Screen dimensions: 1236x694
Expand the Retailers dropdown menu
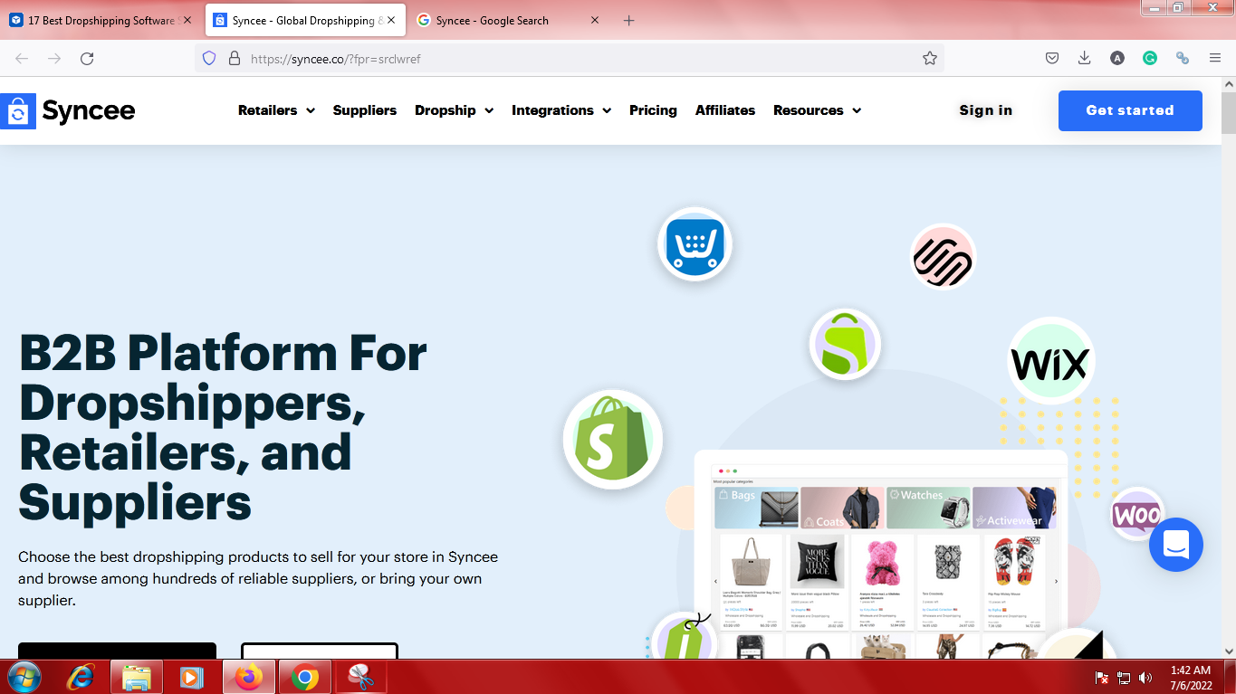point(276,110)
